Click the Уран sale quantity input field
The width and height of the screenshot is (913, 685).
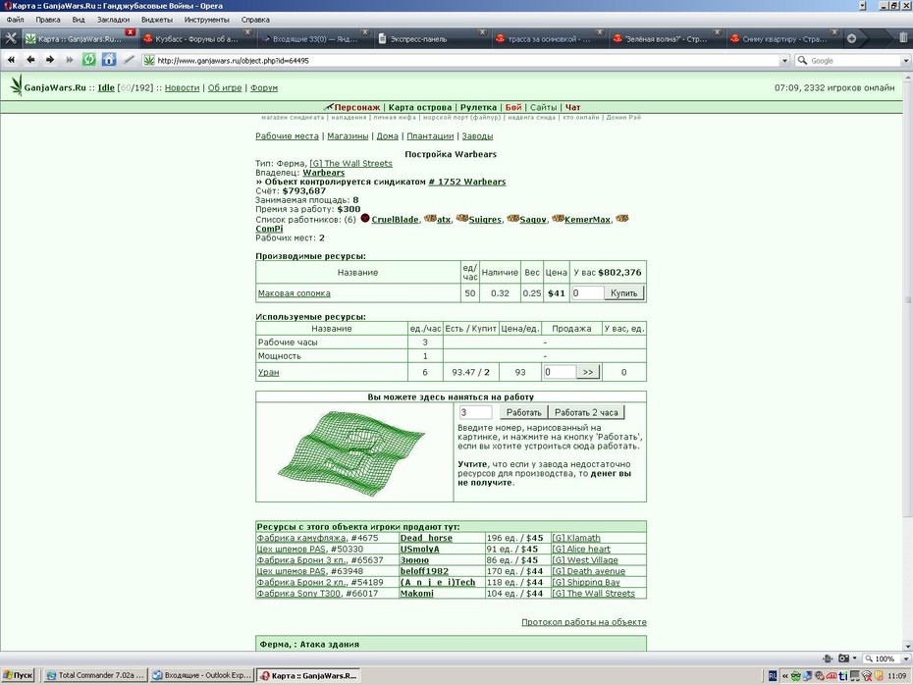[559, 372]
